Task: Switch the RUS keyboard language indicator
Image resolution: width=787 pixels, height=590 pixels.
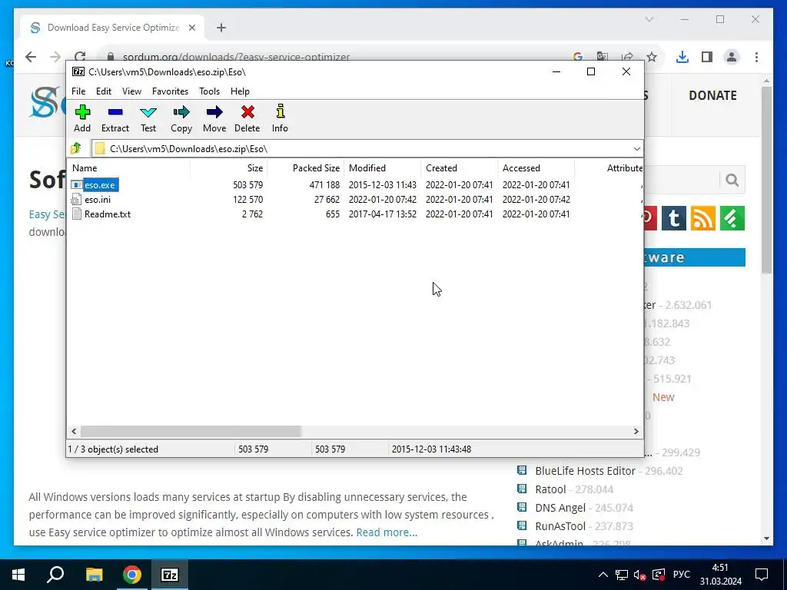Action: (681, 575)
